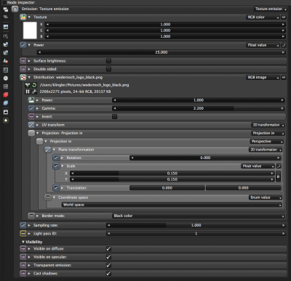
Task: Click the image icon in left sidebar
Action: tap(6, 27)
